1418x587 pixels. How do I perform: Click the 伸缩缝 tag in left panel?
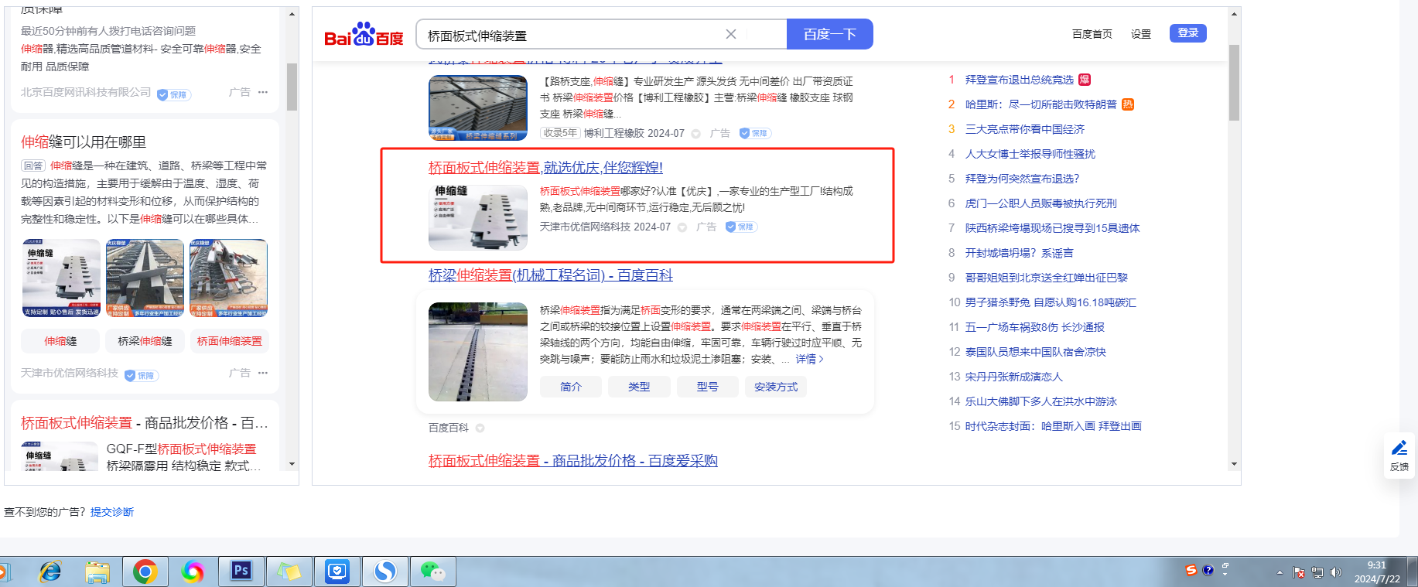[60, 341]
